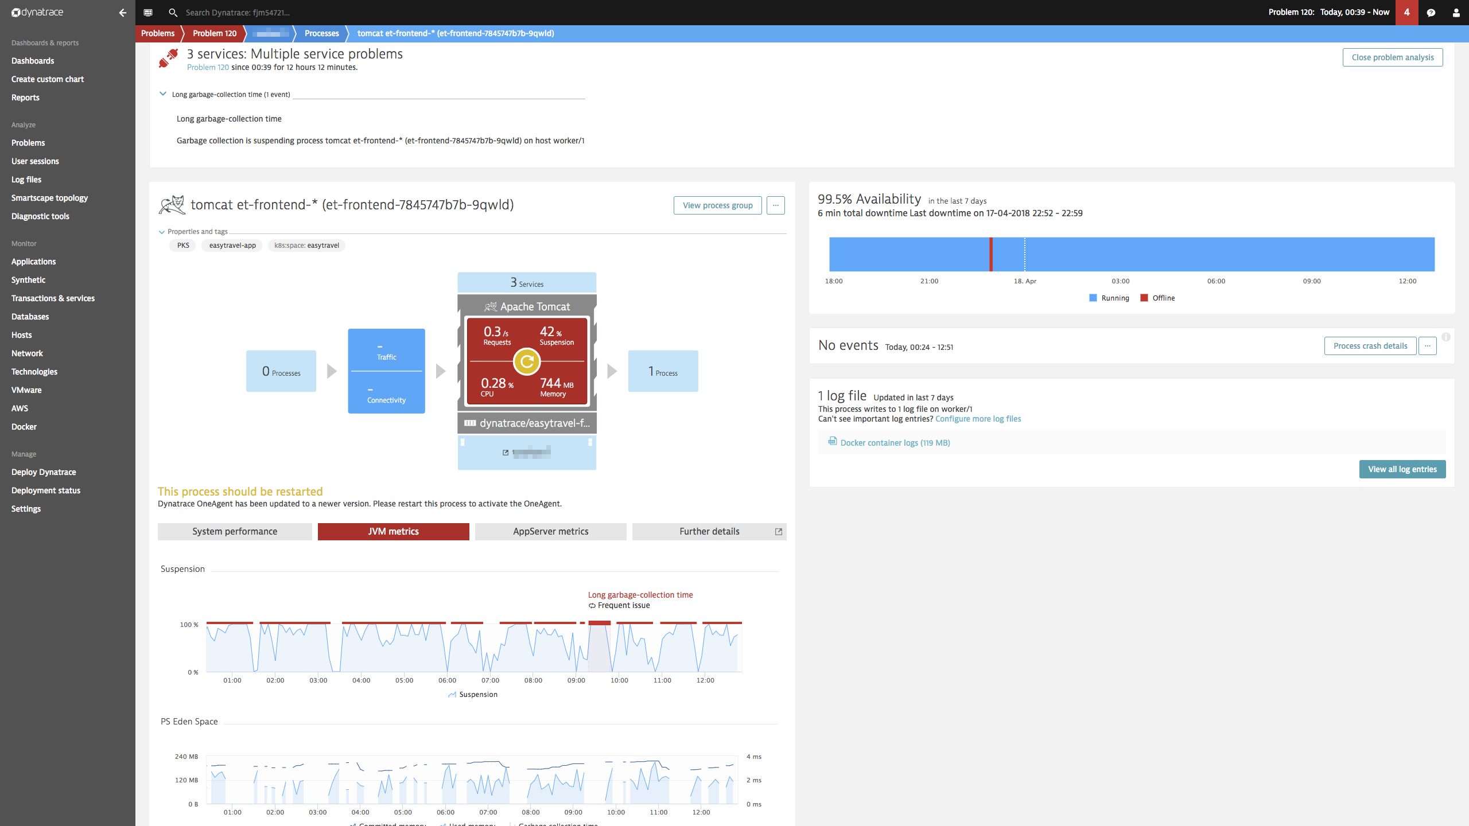Toggle the Offline availability legend
The width and height of the screenshot is (1469, 826).
(x=1158, y=298)
